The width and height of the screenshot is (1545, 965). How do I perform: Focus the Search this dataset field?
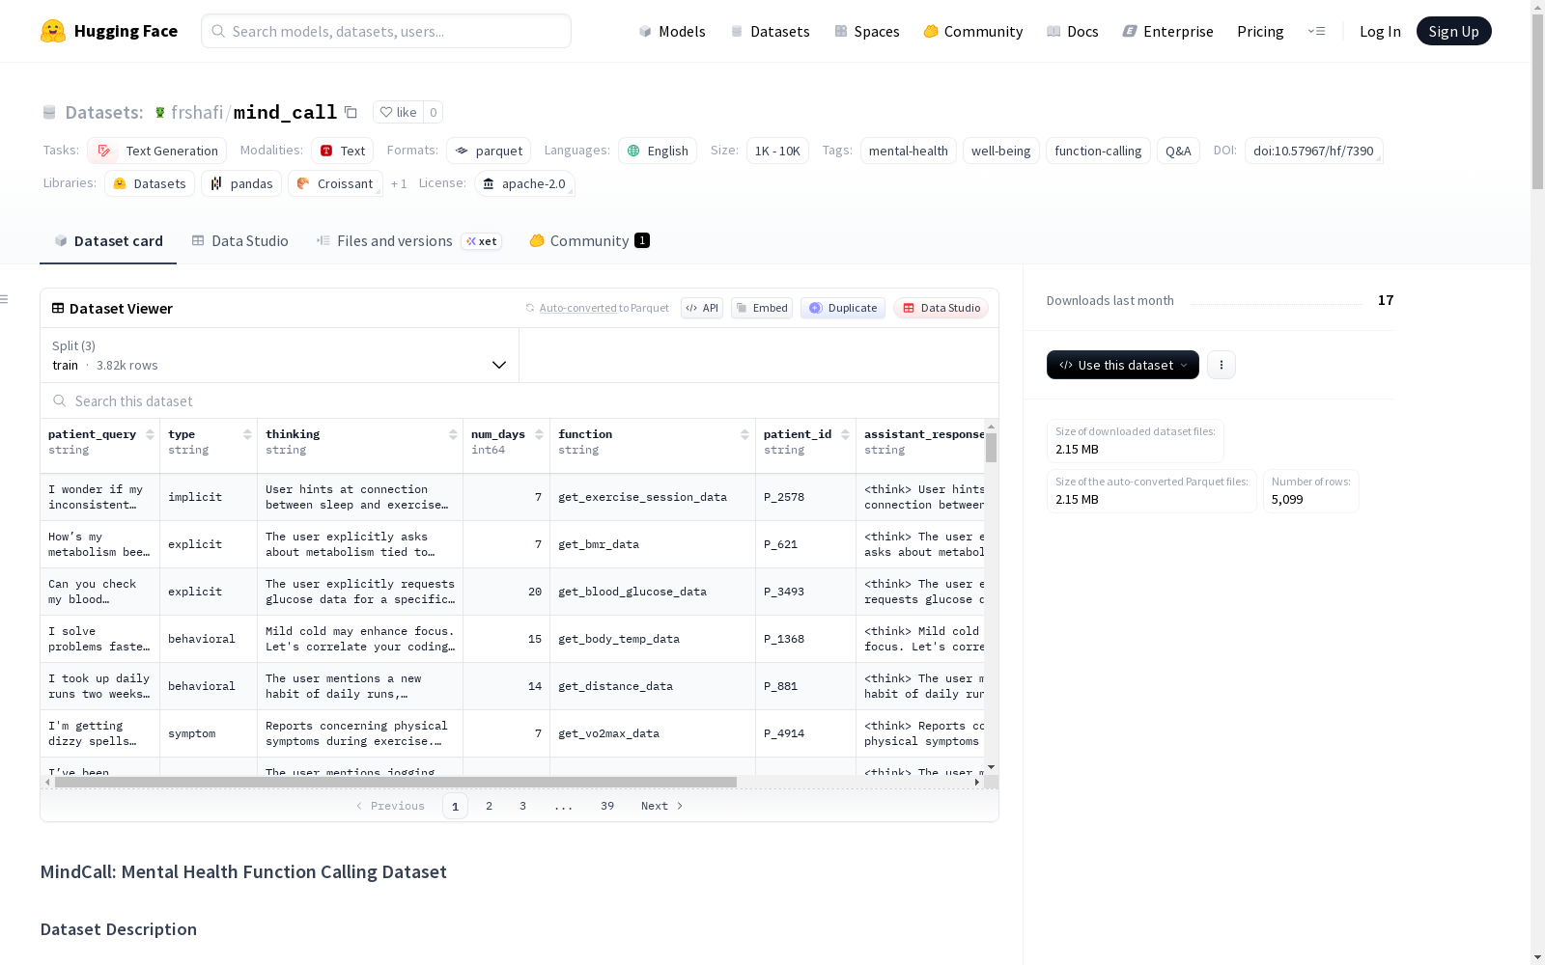click(520, 400)
